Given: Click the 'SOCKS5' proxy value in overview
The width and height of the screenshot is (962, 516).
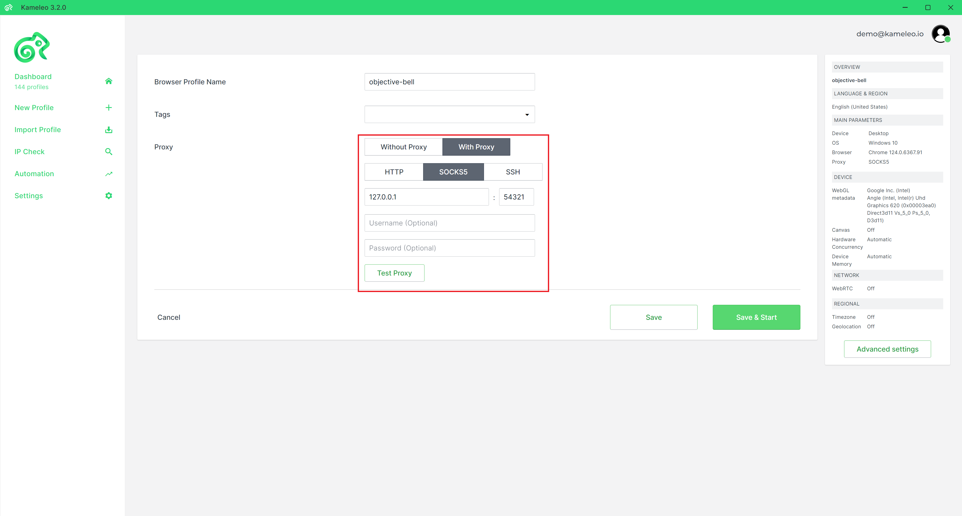Looking at the screenshot, I should (x=878, y=162).
